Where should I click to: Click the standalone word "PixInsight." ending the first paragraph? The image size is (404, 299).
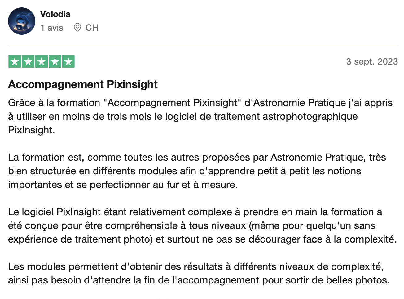(31, 130)
